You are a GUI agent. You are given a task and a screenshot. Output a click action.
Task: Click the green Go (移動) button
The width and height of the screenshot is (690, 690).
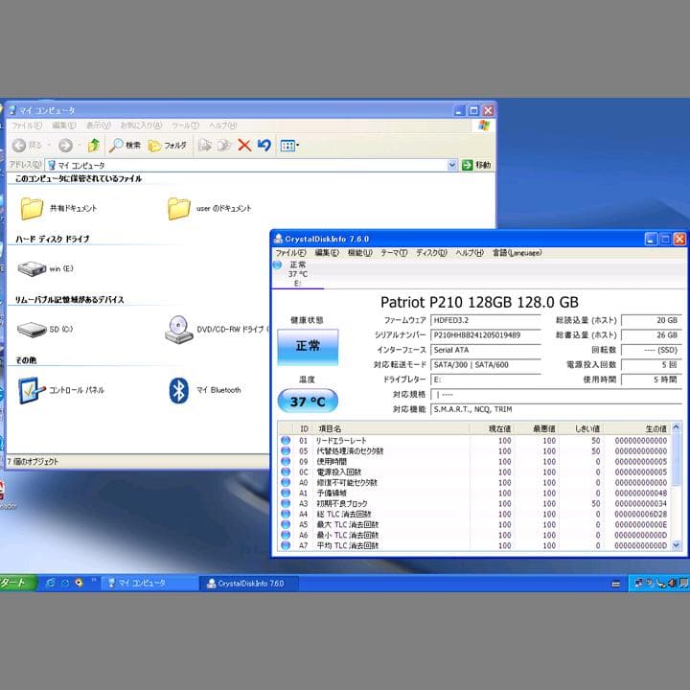tap(476, 165)
